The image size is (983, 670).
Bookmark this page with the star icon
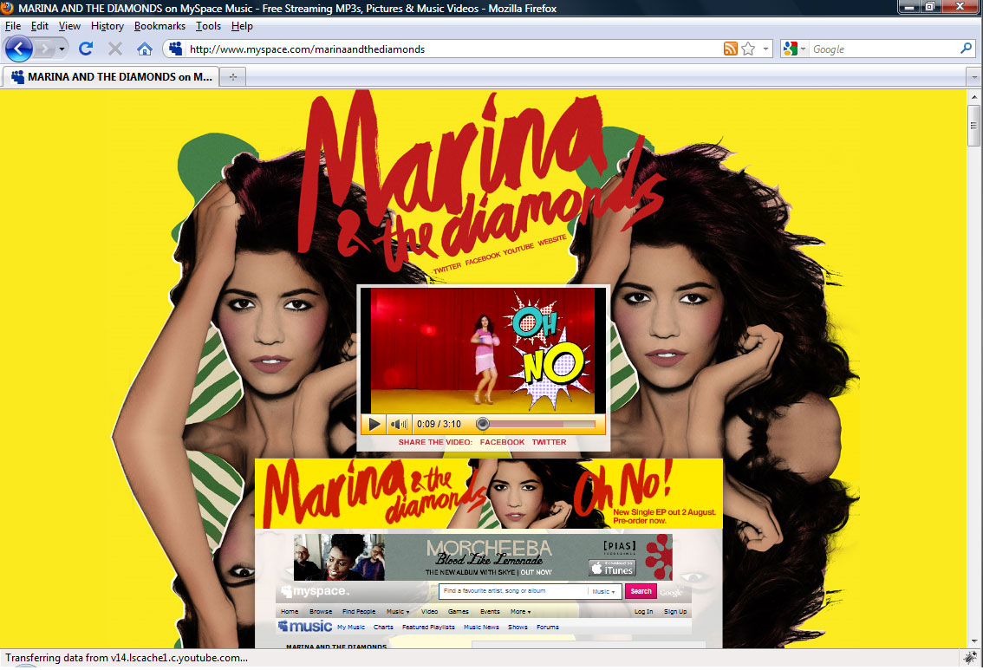(x=748, y=49)
